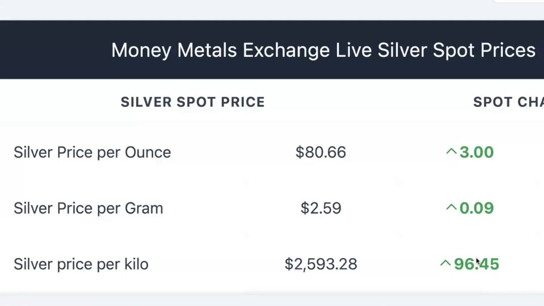544x306 pixels.
Task: Click the $2,593.28 per kilo price
Action: (x=321, y=264)
